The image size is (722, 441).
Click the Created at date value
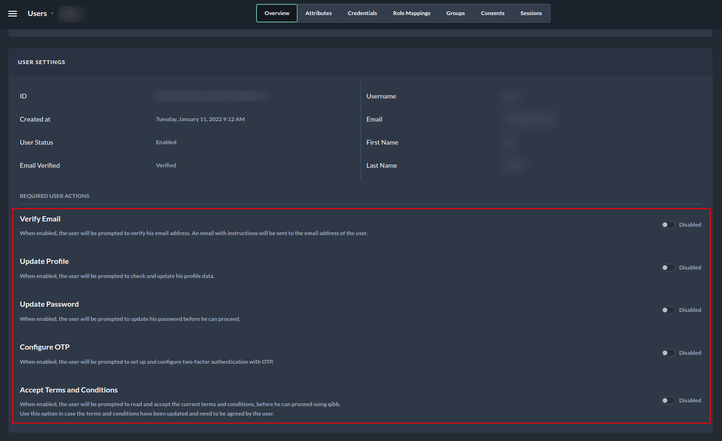click(x=200, y=119)
